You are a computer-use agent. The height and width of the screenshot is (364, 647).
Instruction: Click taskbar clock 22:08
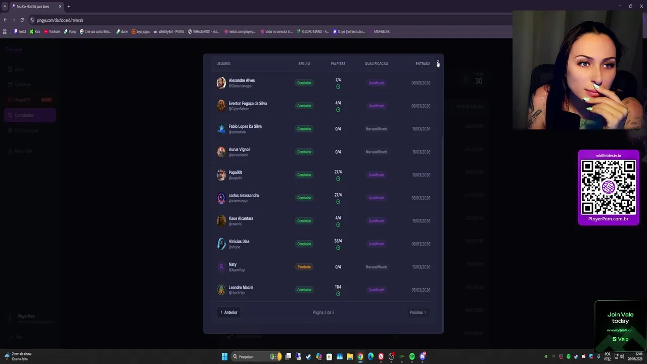click(x=635, y=356)
